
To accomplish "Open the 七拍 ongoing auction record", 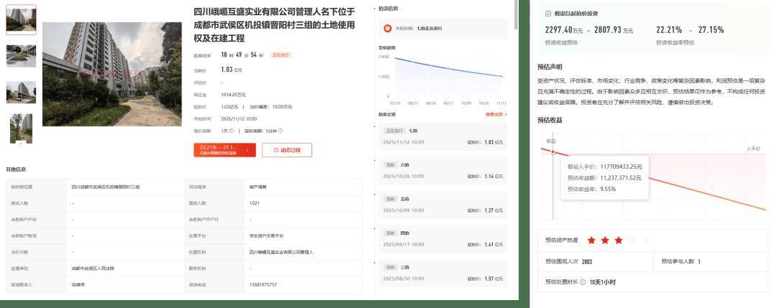I will [x=441, y=137].
